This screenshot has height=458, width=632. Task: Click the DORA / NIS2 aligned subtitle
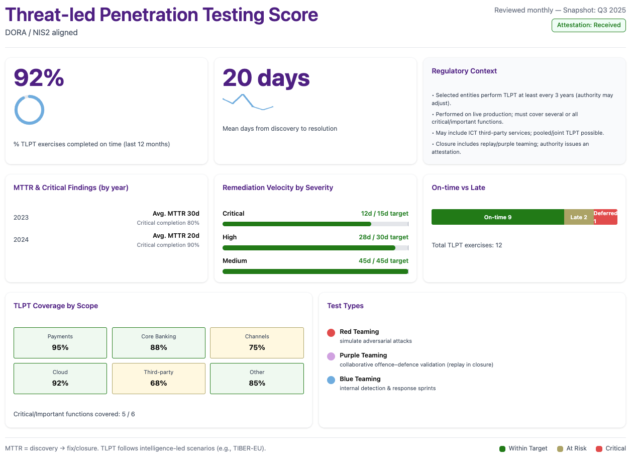click(x=41, y=33)
